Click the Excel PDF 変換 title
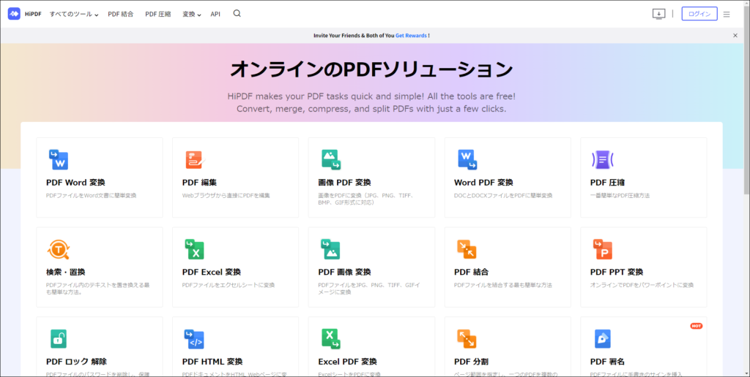The width and height of the screenshot is (750, 377). click(x=347, y=362)
